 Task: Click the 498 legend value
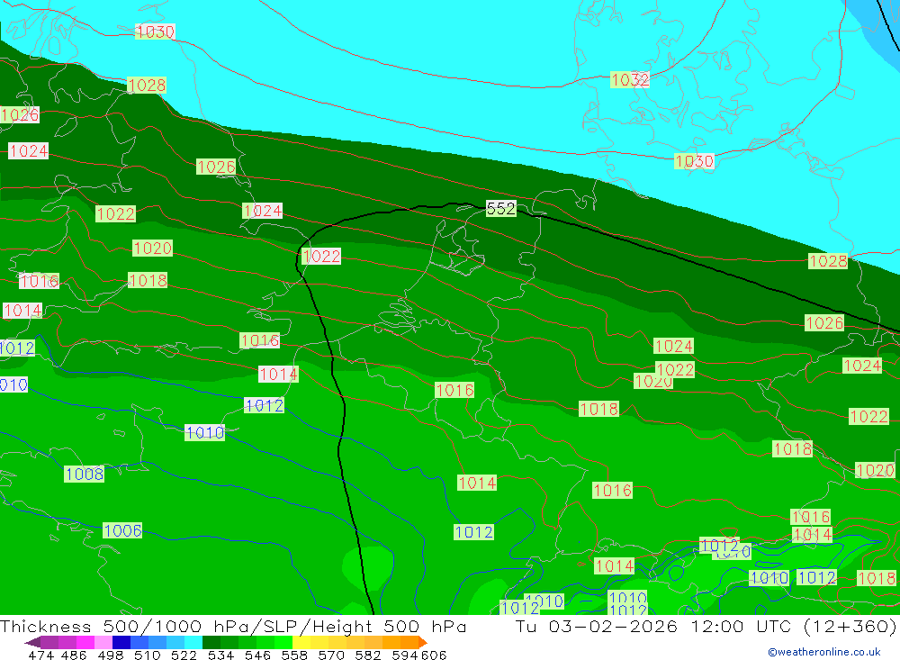coord(110,655)
